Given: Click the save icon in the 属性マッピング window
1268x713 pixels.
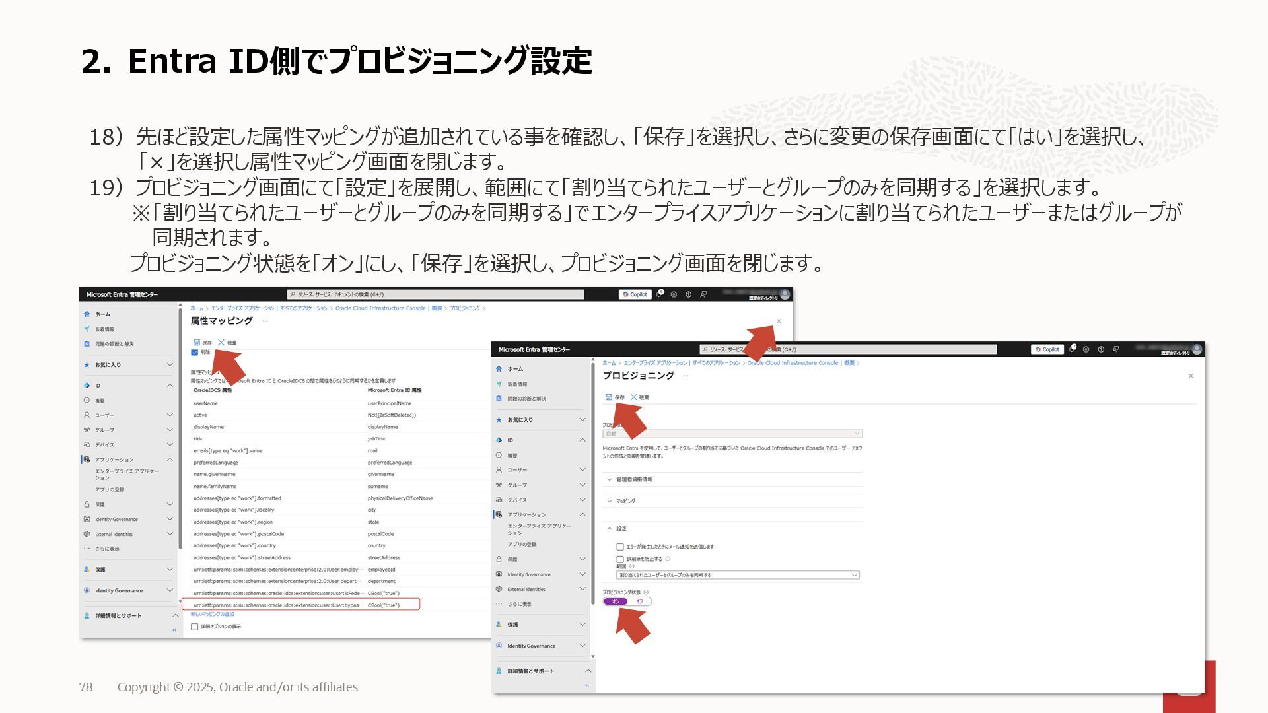Looking at the screenshot, I should pyautogui.click(x=197, y=342).
